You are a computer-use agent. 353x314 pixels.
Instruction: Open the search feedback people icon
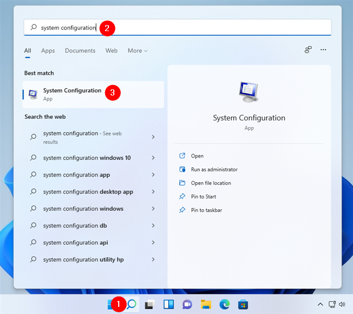(308, 50)
